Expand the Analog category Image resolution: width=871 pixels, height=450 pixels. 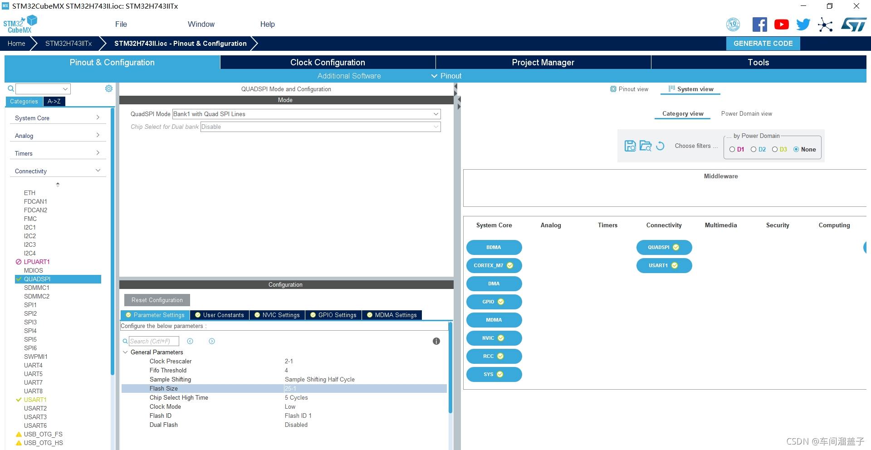click(58, 135)
